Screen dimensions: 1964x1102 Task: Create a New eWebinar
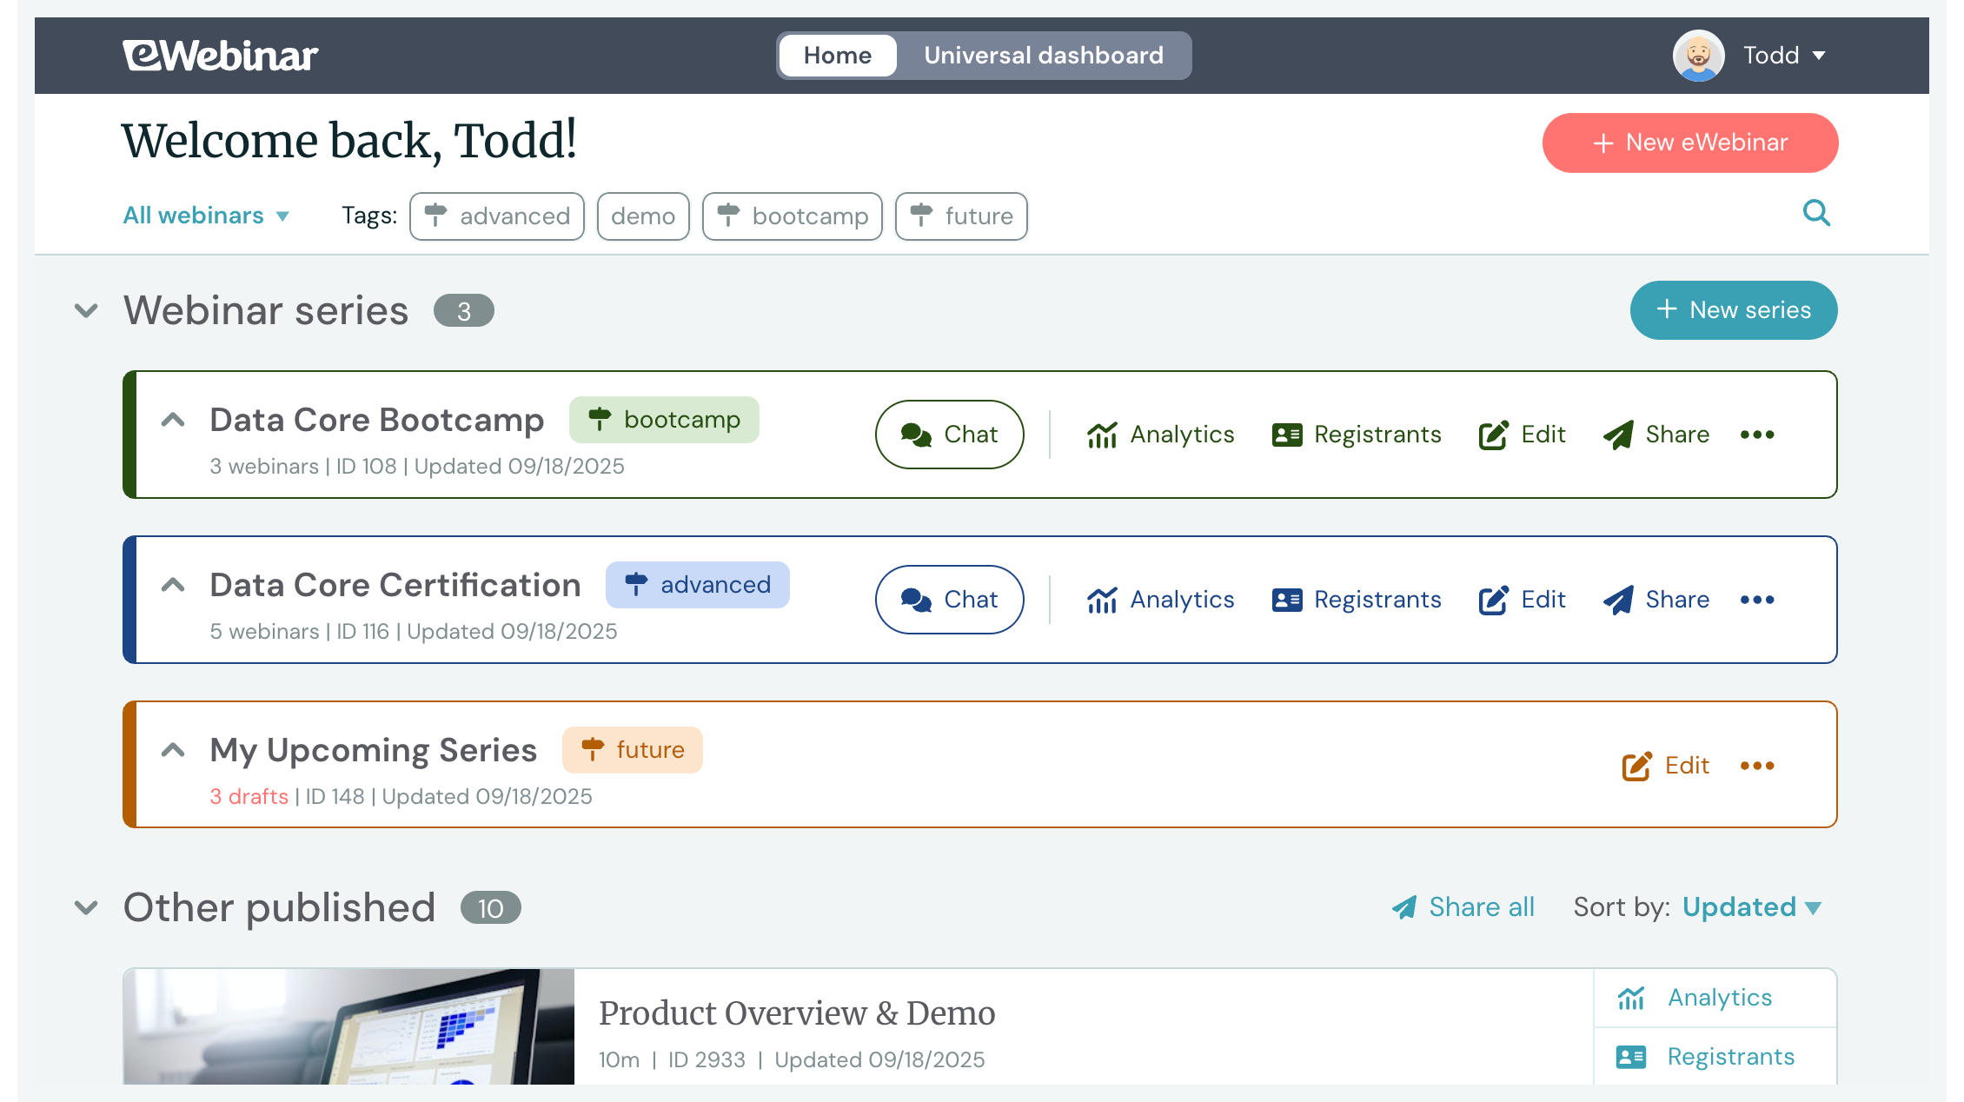pos(1689,143)
